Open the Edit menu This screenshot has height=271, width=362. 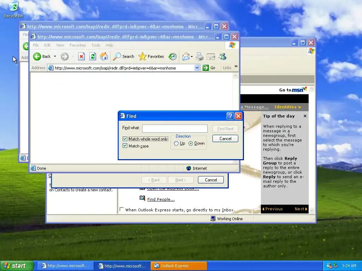pyautogui.click(x=47, y=45)
